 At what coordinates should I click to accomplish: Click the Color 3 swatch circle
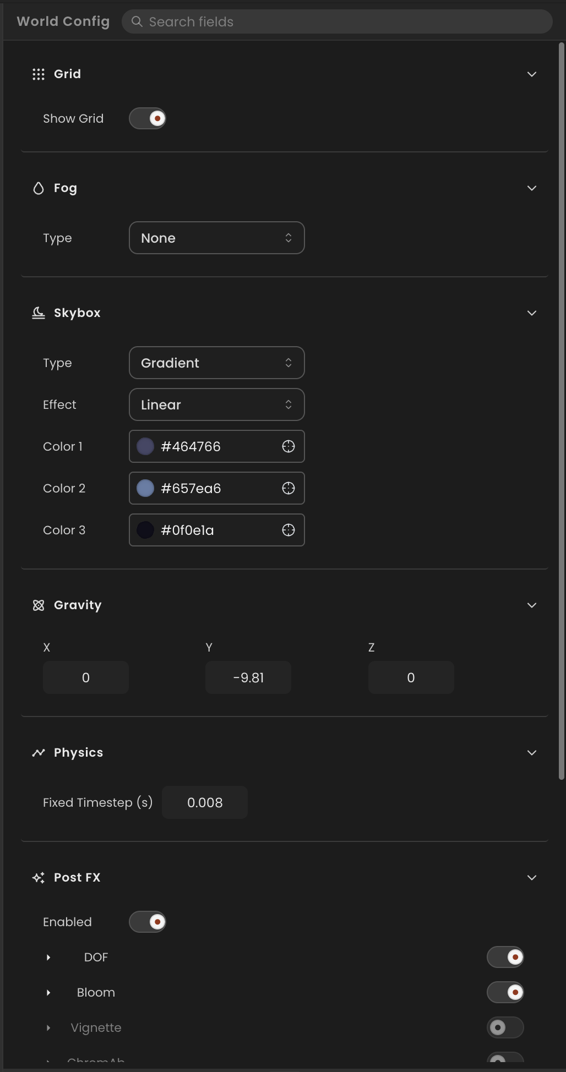145,530
